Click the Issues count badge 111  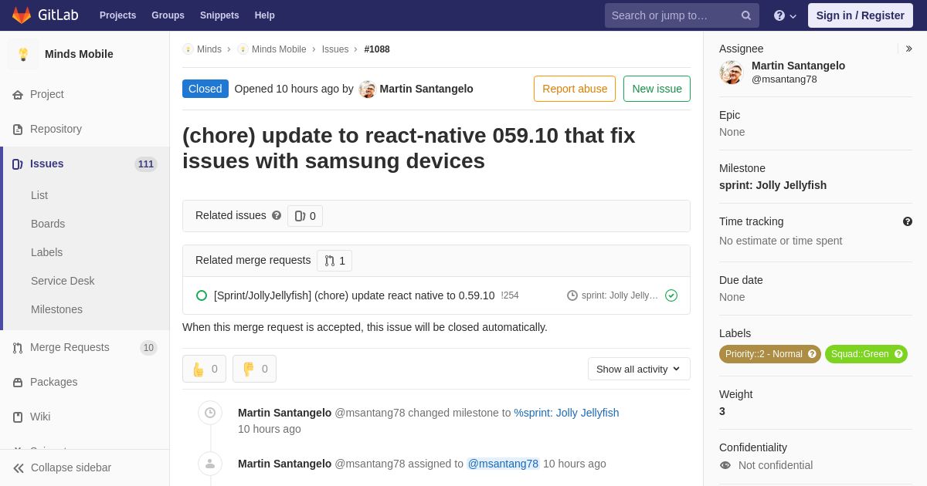[146, 164]
